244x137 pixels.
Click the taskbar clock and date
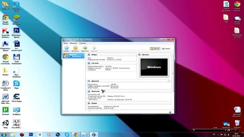point(236,134)
